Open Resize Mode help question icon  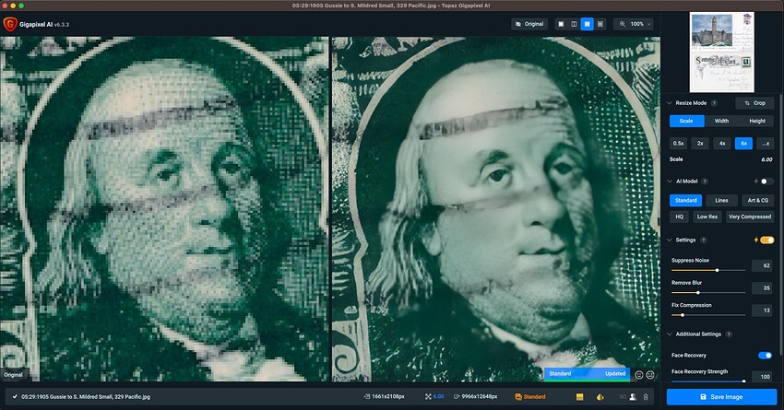(714, 103)
